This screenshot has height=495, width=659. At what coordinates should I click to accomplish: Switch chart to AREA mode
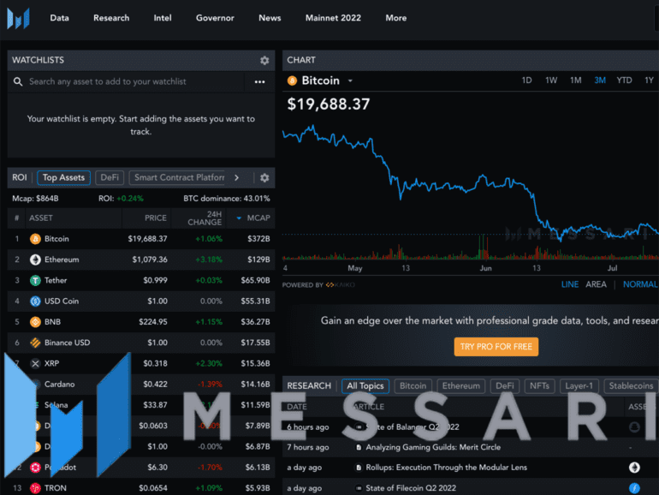point(596,284)
